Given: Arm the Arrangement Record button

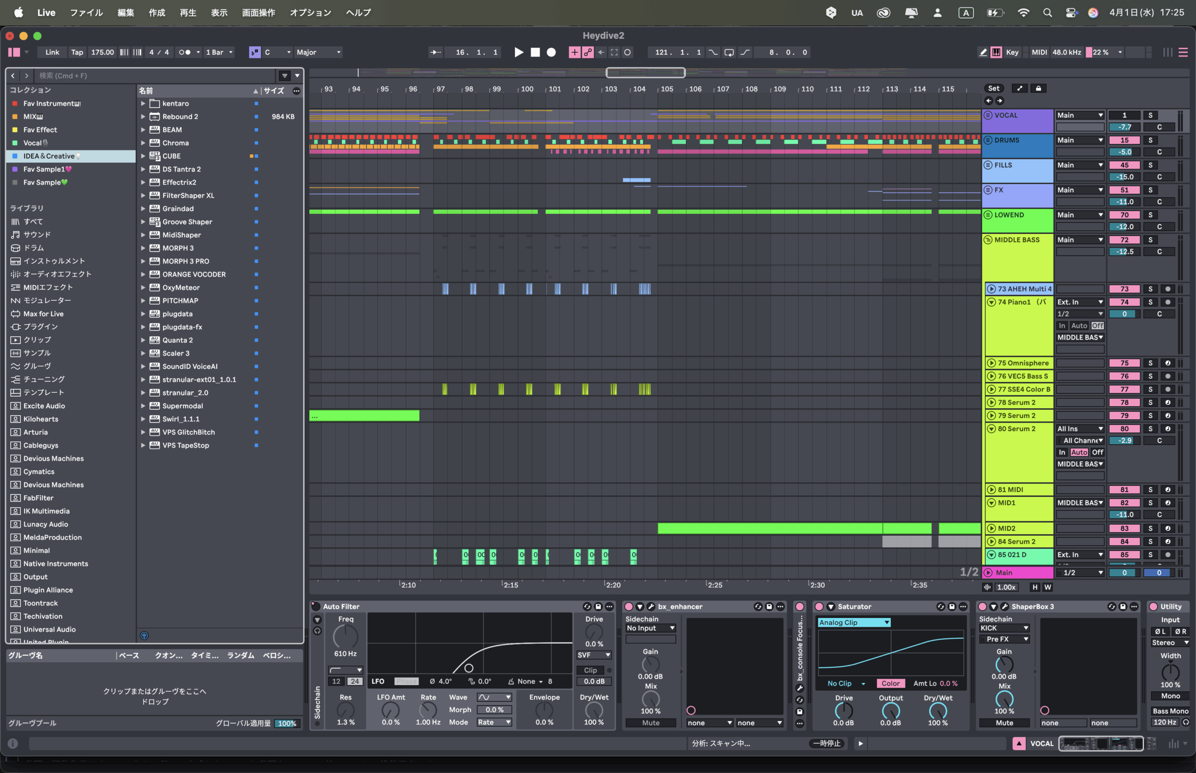Looking at the screenshot, I should click(x=551, y=52).
